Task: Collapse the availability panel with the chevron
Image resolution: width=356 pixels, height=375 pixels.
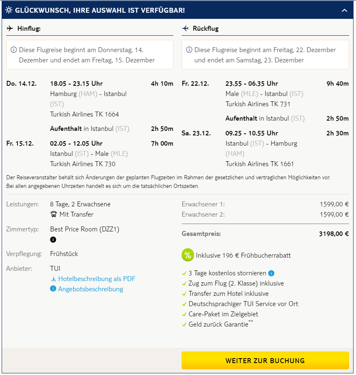Action: 344,10
